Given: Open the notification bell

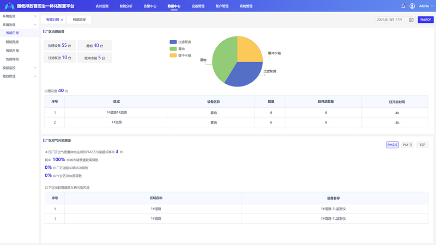Looking at the screenshot, I should click(x=403, y=6).
